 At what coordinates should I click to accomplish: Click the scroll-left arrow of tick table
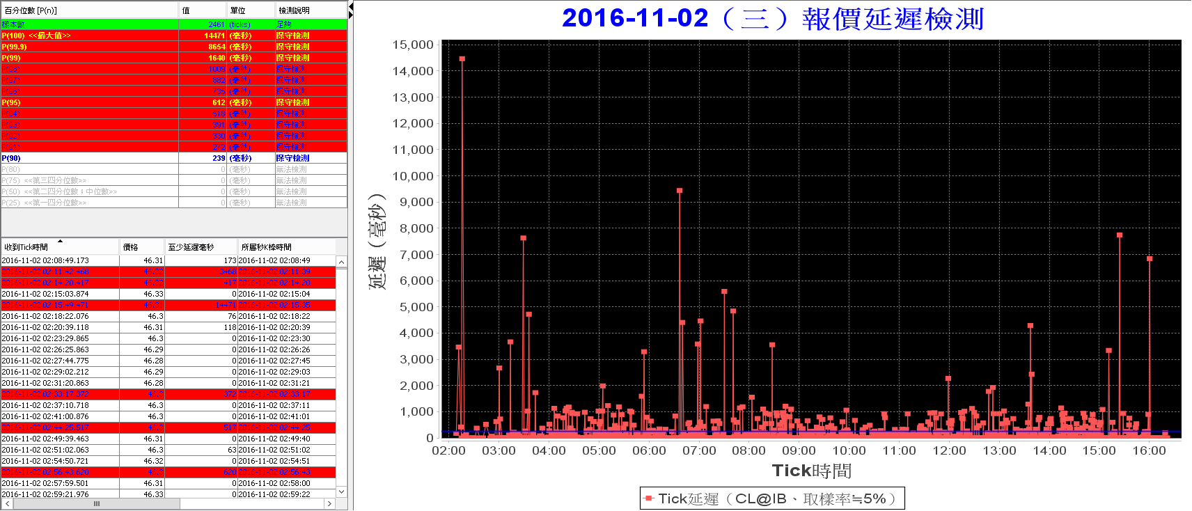[x=7, y=503]
